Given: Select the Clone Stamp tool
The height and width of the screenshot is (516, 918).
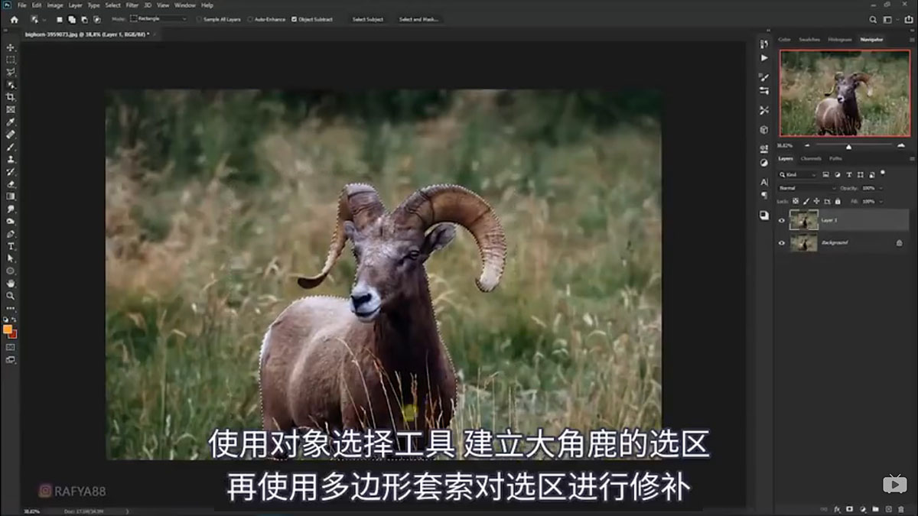Looking at the screenshot, I should 11,158.
